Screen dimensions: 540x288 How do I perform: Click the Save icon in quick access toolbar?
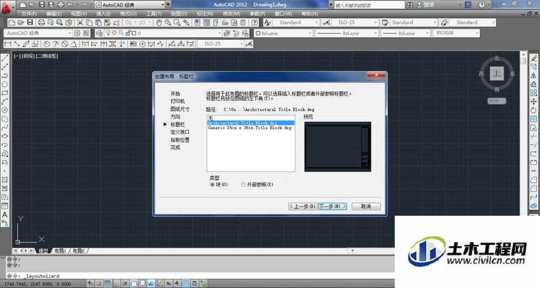click(42, 5)
